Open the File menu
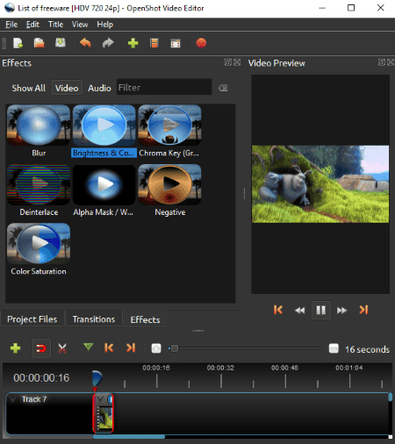The width and height of the screenshot is (395, 444). pyautogui.click(x=11, y=25)
